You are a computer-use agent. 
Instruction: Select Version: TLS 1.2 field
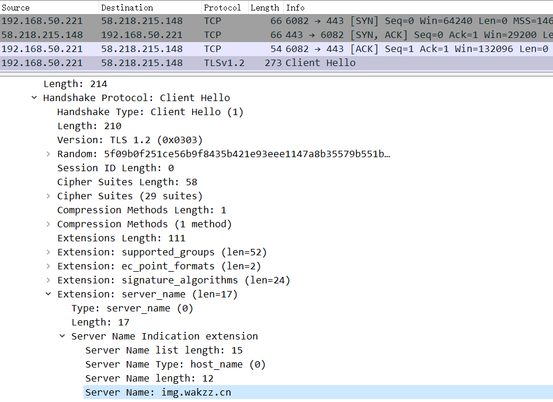[x=130, y=140]
